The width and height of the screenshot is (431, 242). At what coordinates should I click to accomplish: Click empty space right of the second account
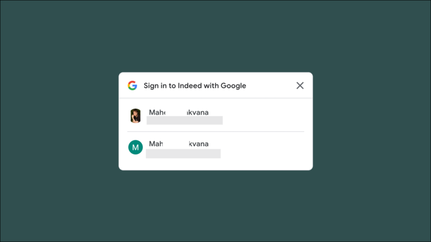264,148
